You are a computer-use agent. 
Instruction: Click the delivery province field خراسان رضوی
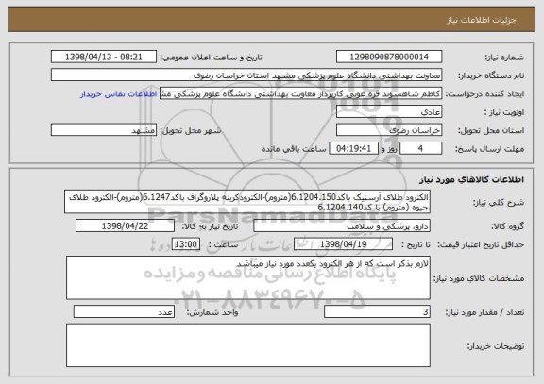pyautogui.click(x=389, y=130)
